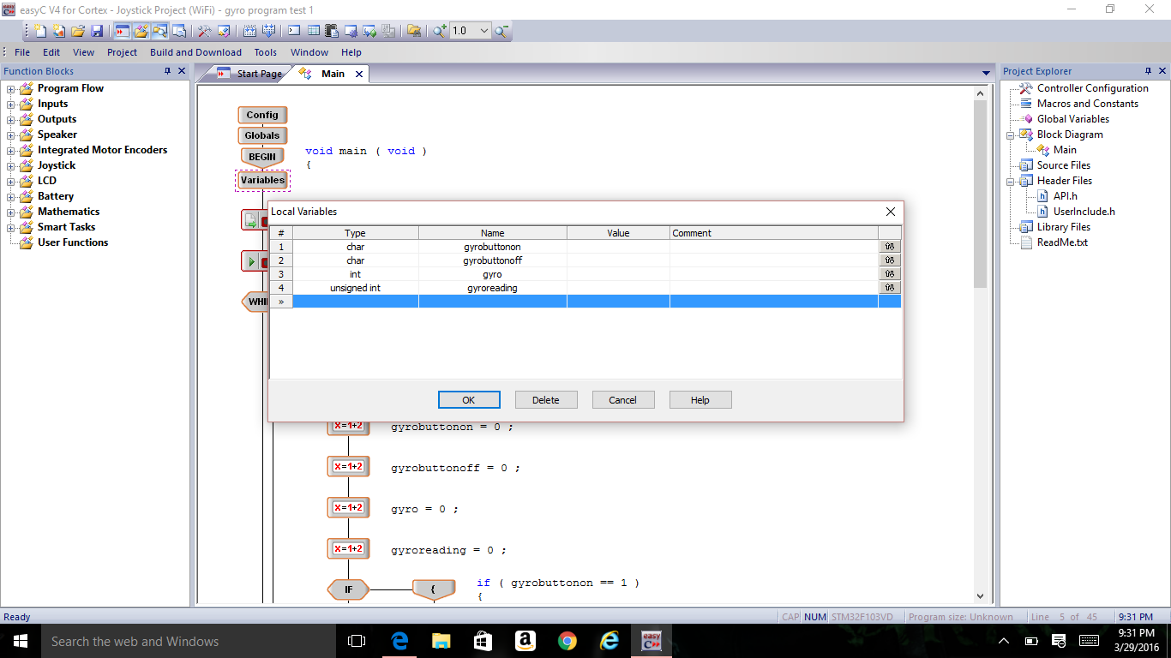Click Delete in Local Variables dialog
Screen dimensions: 1171x658
point(546,400)
